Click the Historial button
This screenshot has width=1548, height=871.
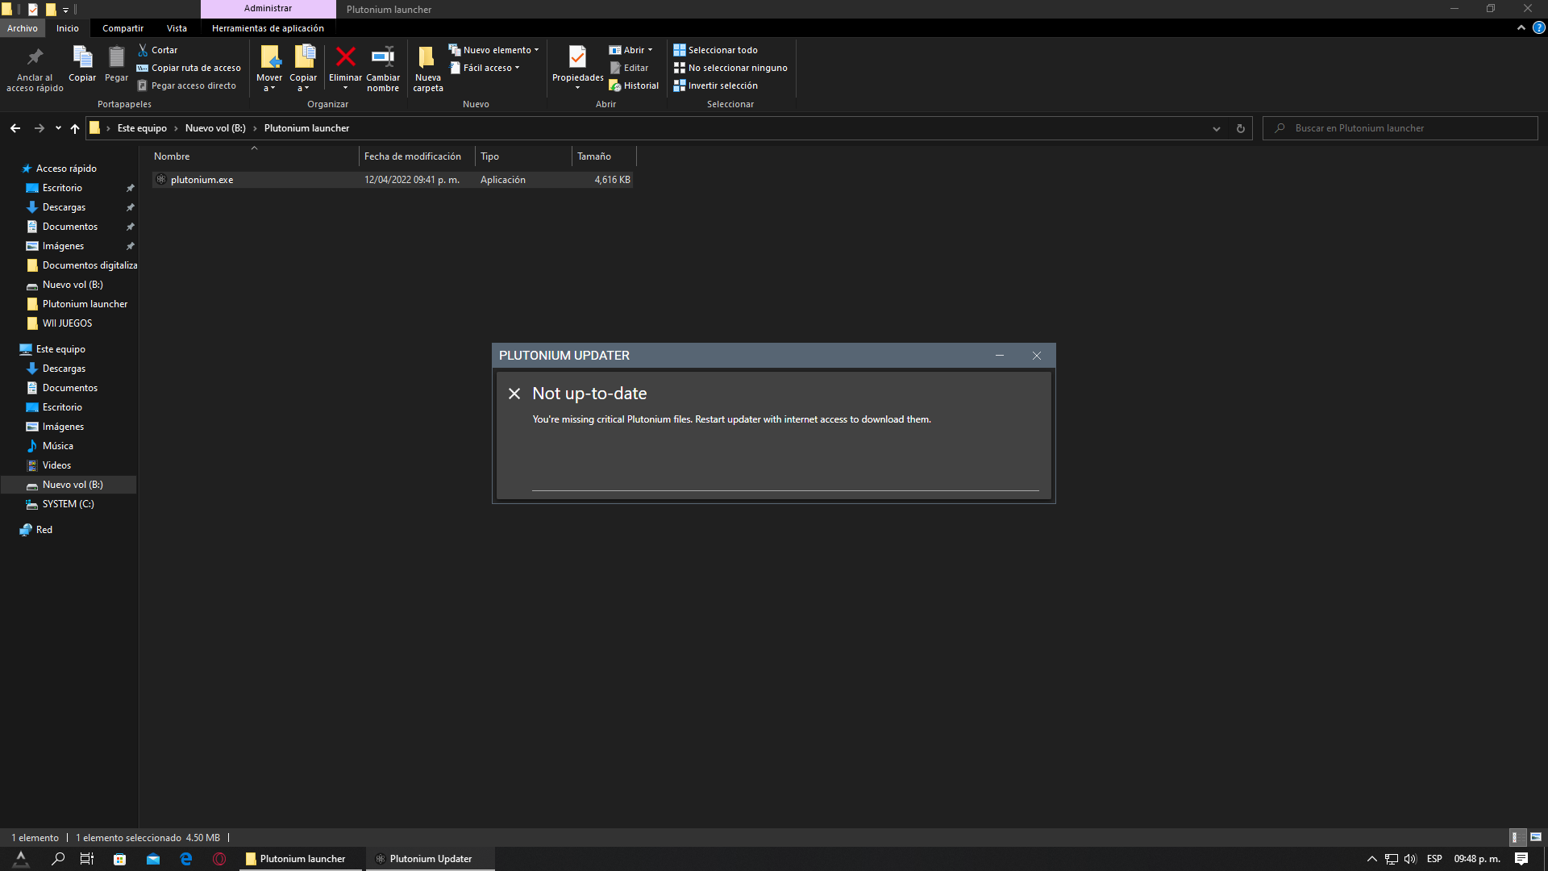coord(634,85)
